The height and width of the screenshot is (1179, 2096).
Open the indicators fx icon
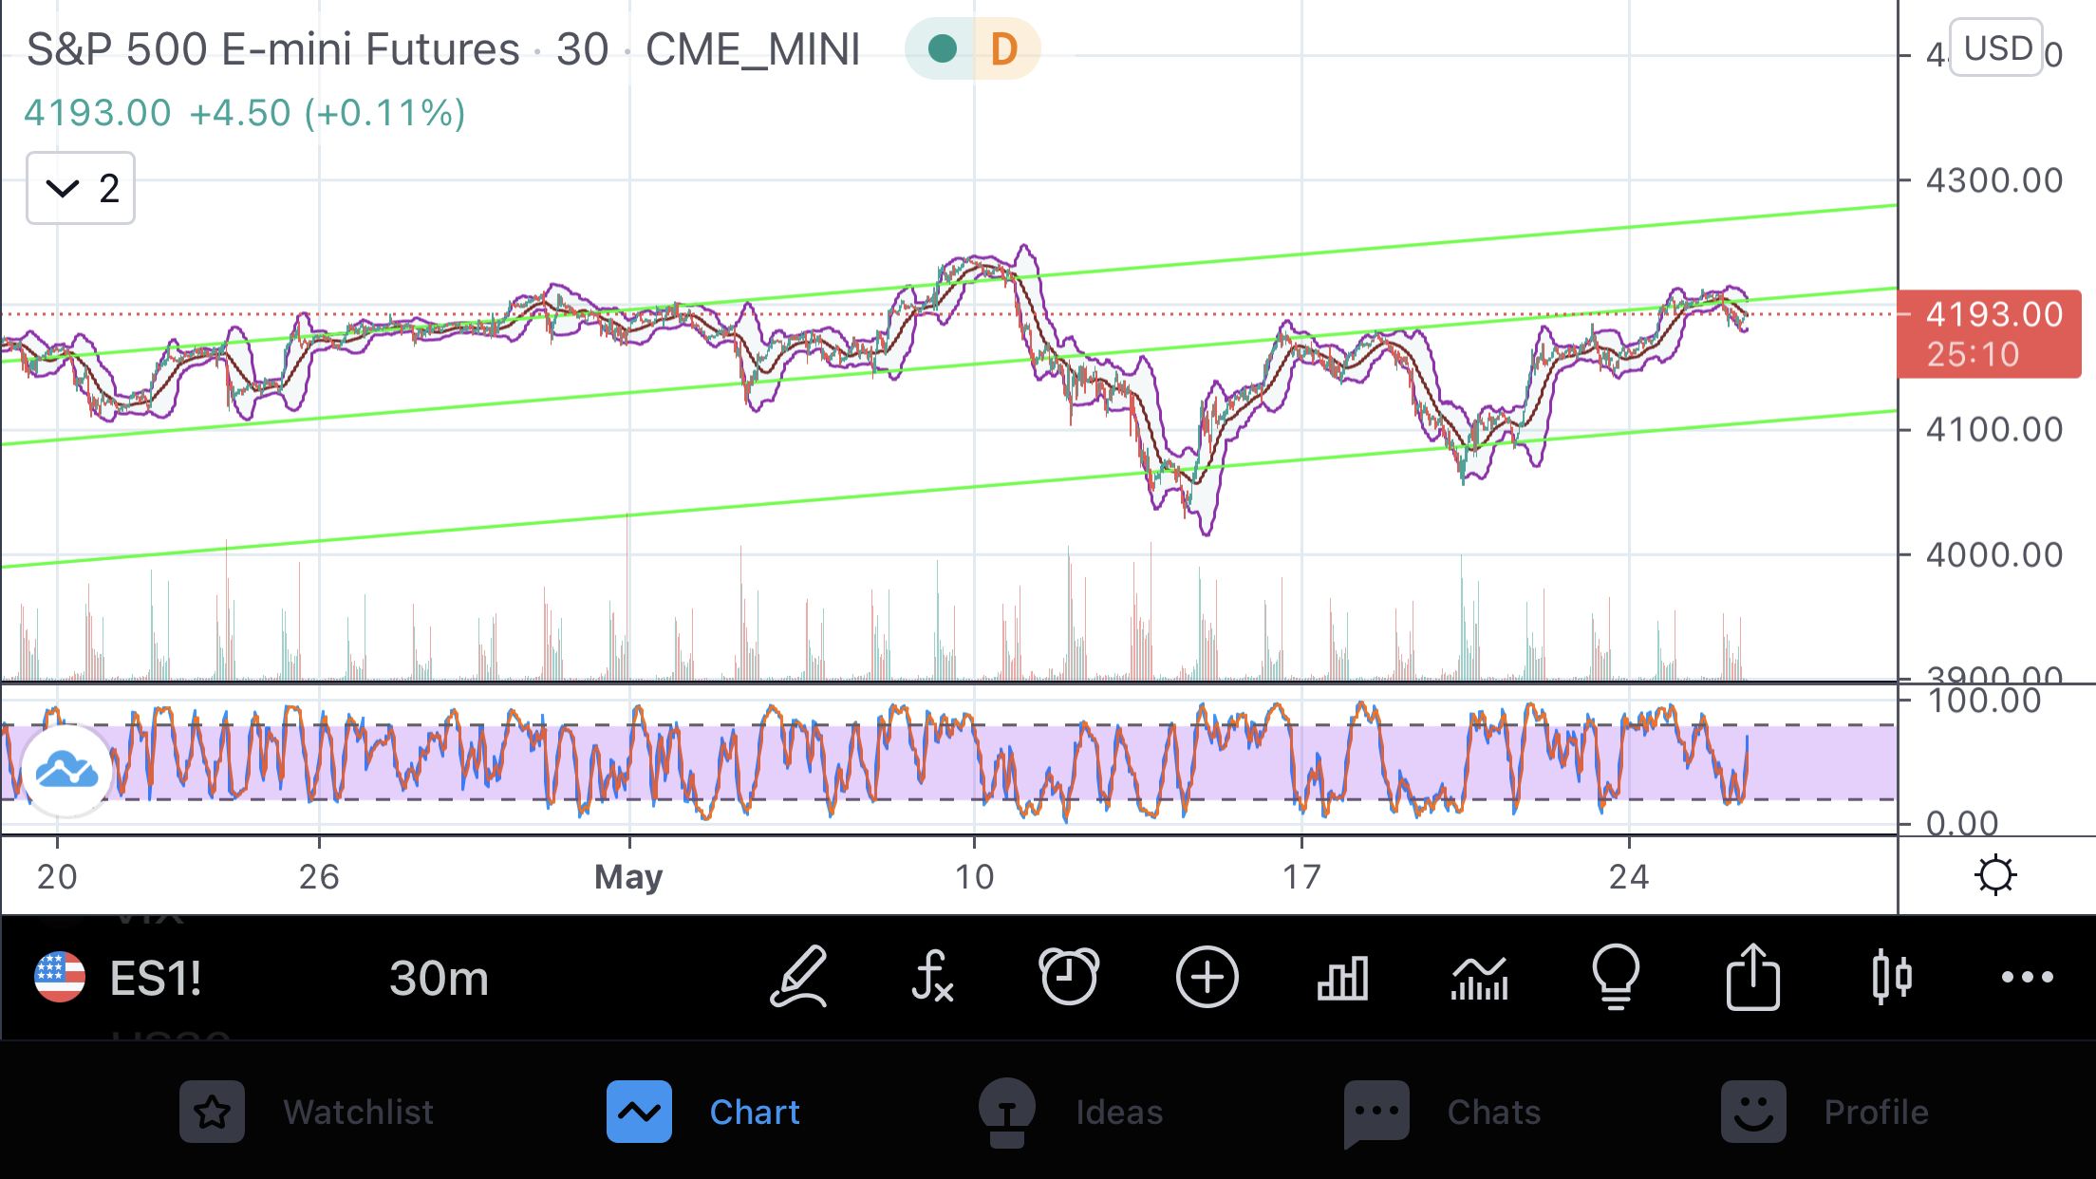pos(933,976)
